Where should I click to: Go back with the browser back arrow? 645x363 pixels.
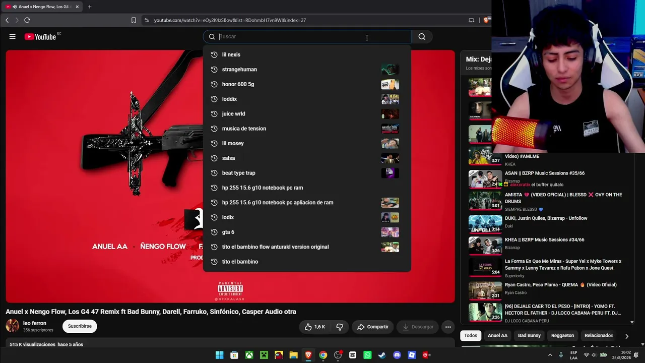tap(7, 20)
